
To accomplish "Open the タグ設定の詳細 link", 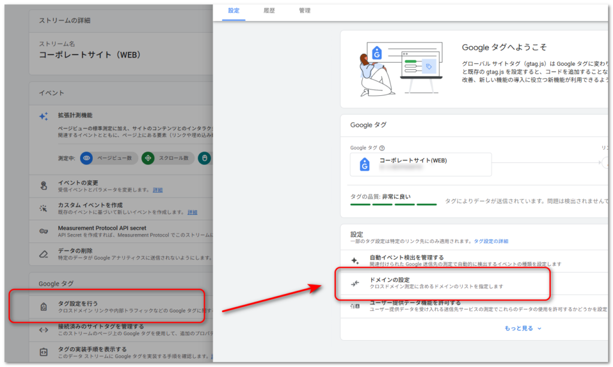I will click(x=491, y=241).
